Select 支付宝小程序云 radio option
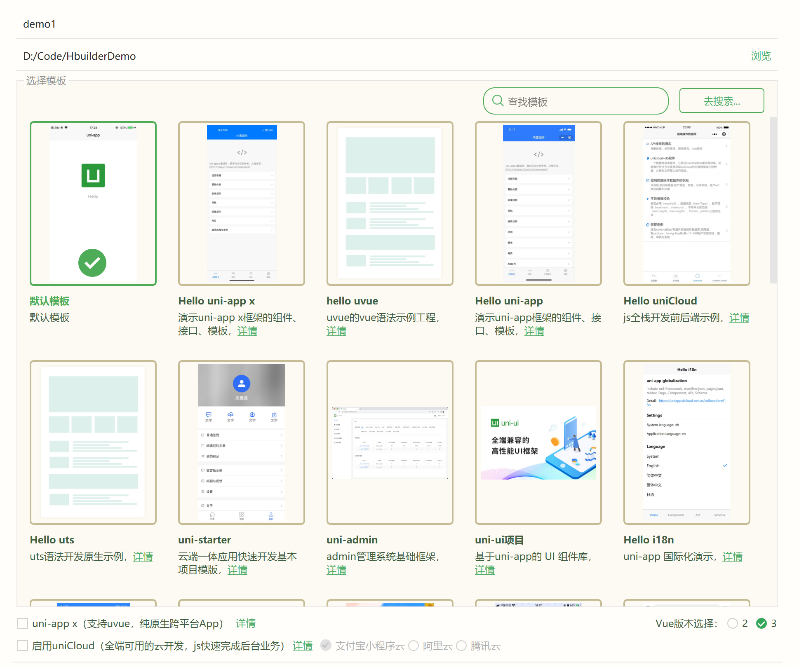The height and width of the screenshot is (667, 799). click(x=326, y=645)
